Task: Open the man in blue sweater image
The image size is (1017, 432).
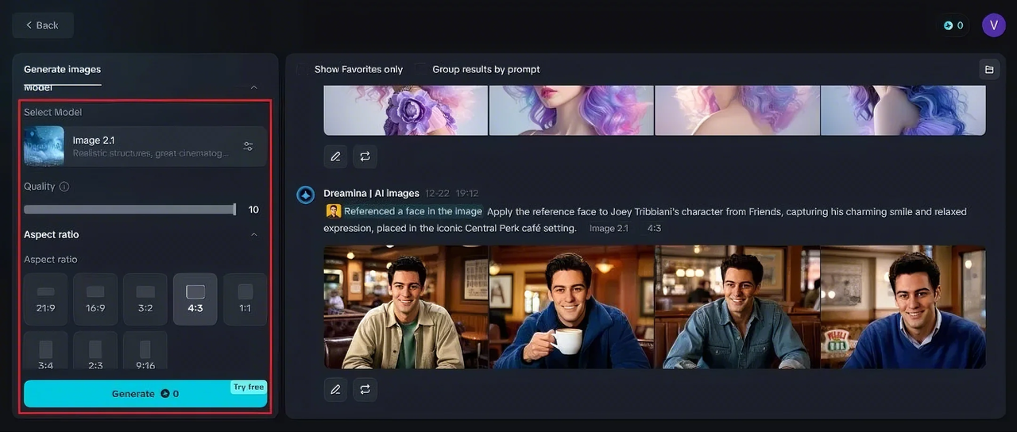Action: 903,307
